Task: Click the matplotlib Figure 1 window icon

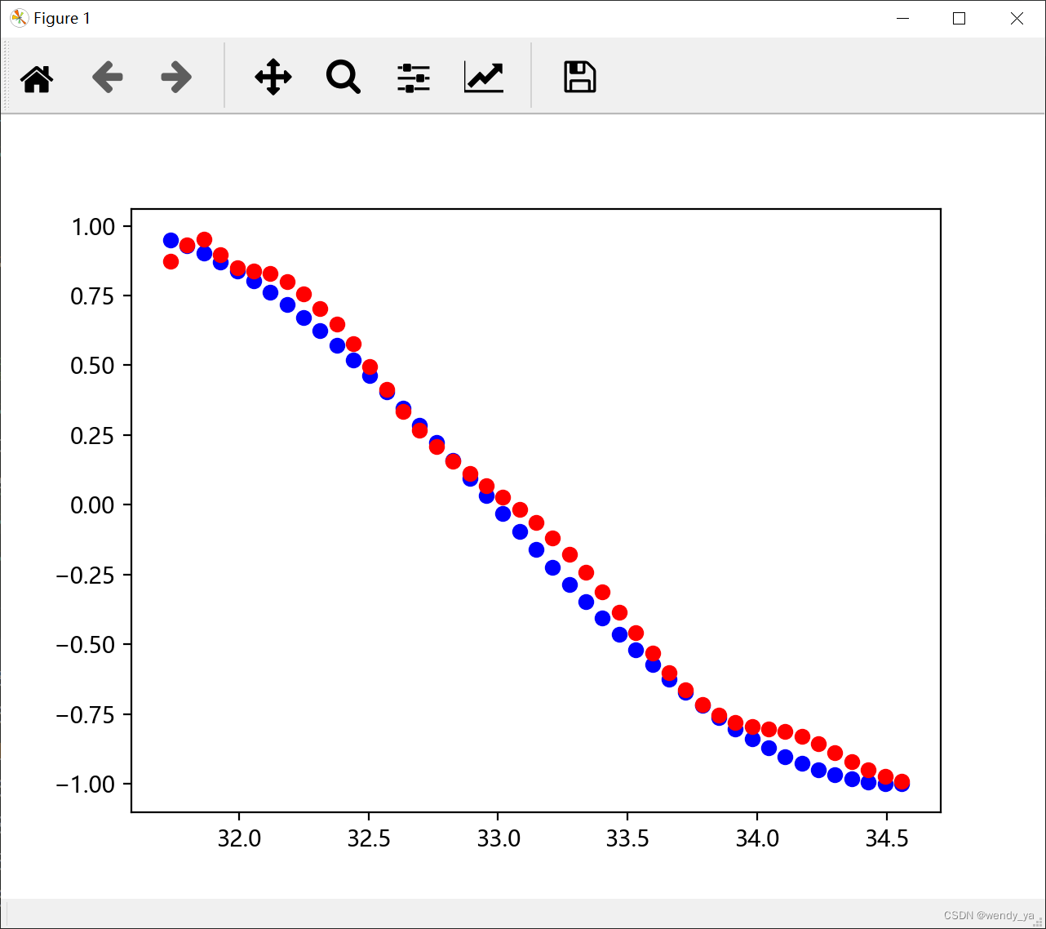Action: pyautogui.click(x=19, y=18)
